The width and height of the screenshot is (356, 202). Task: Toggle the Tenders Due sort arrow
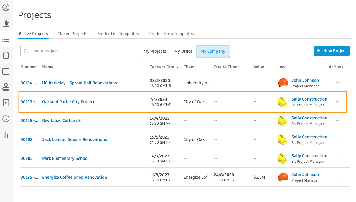(177, 67)
